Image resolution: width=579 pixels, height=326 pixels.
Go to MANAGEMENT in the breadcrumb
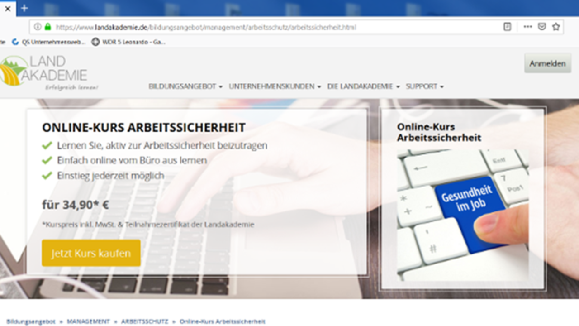(88, 321)
